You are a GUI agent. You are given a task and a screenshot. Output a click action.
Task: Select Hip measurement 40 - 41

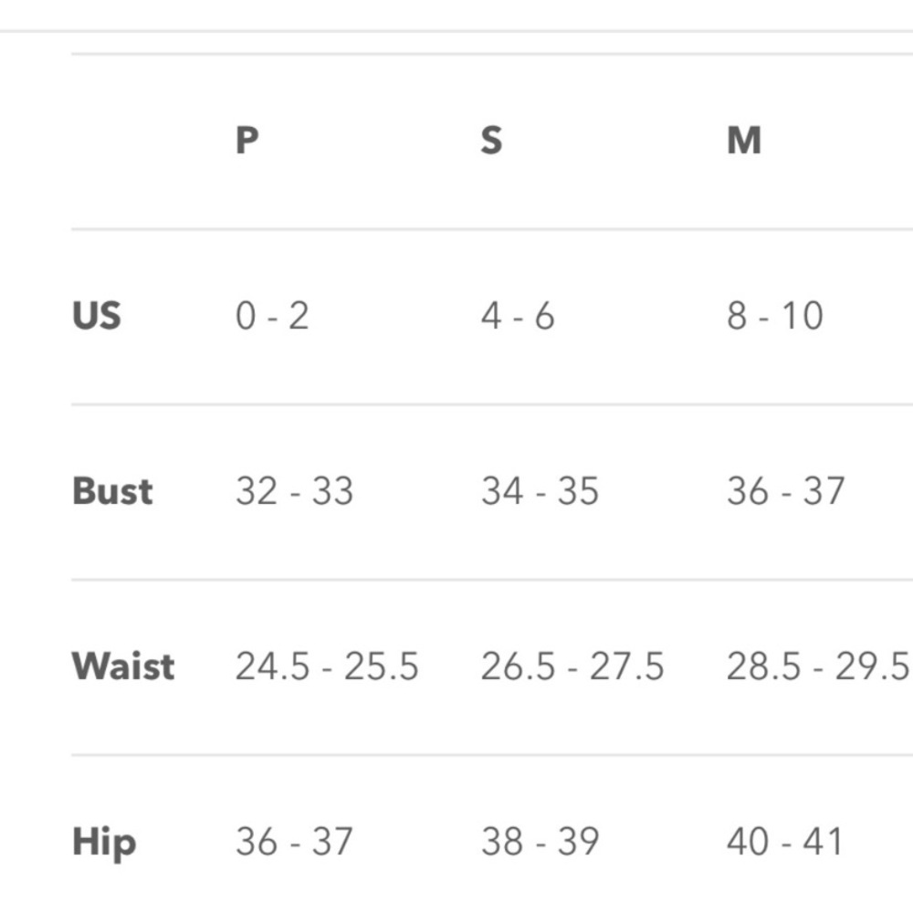(784, 842)
